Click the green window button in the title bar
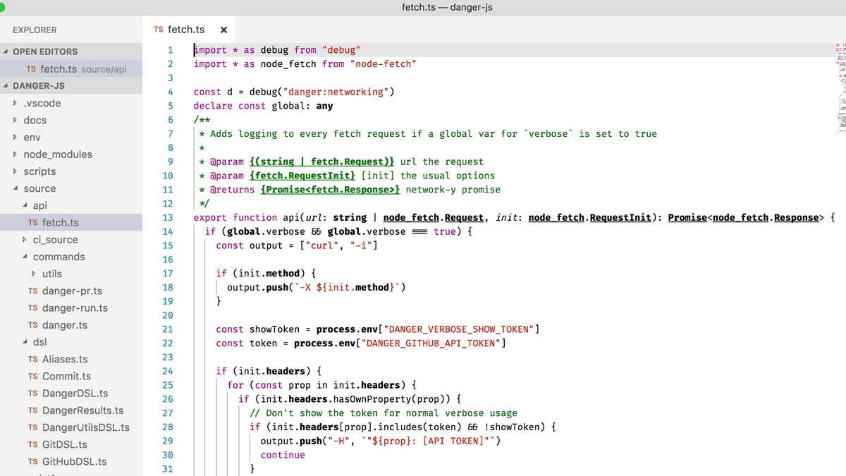 click(x=2, y=7)
